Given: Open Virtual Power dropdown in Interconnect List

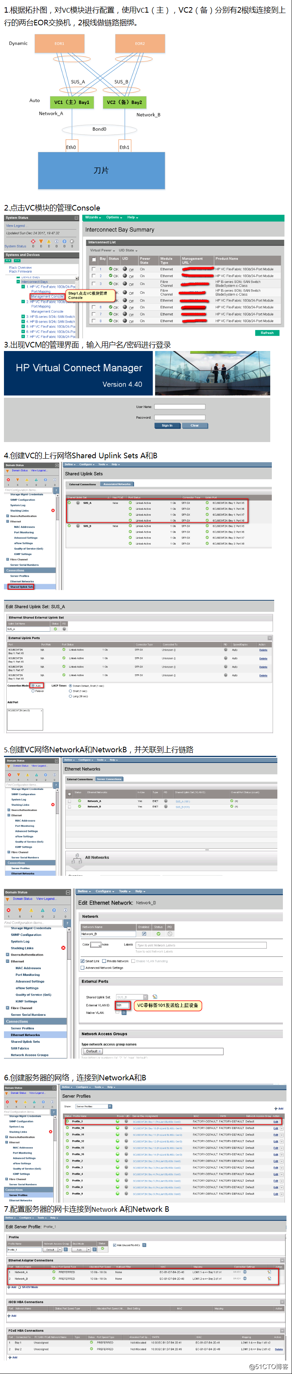Looking at the screenshot, I should 102,250.
